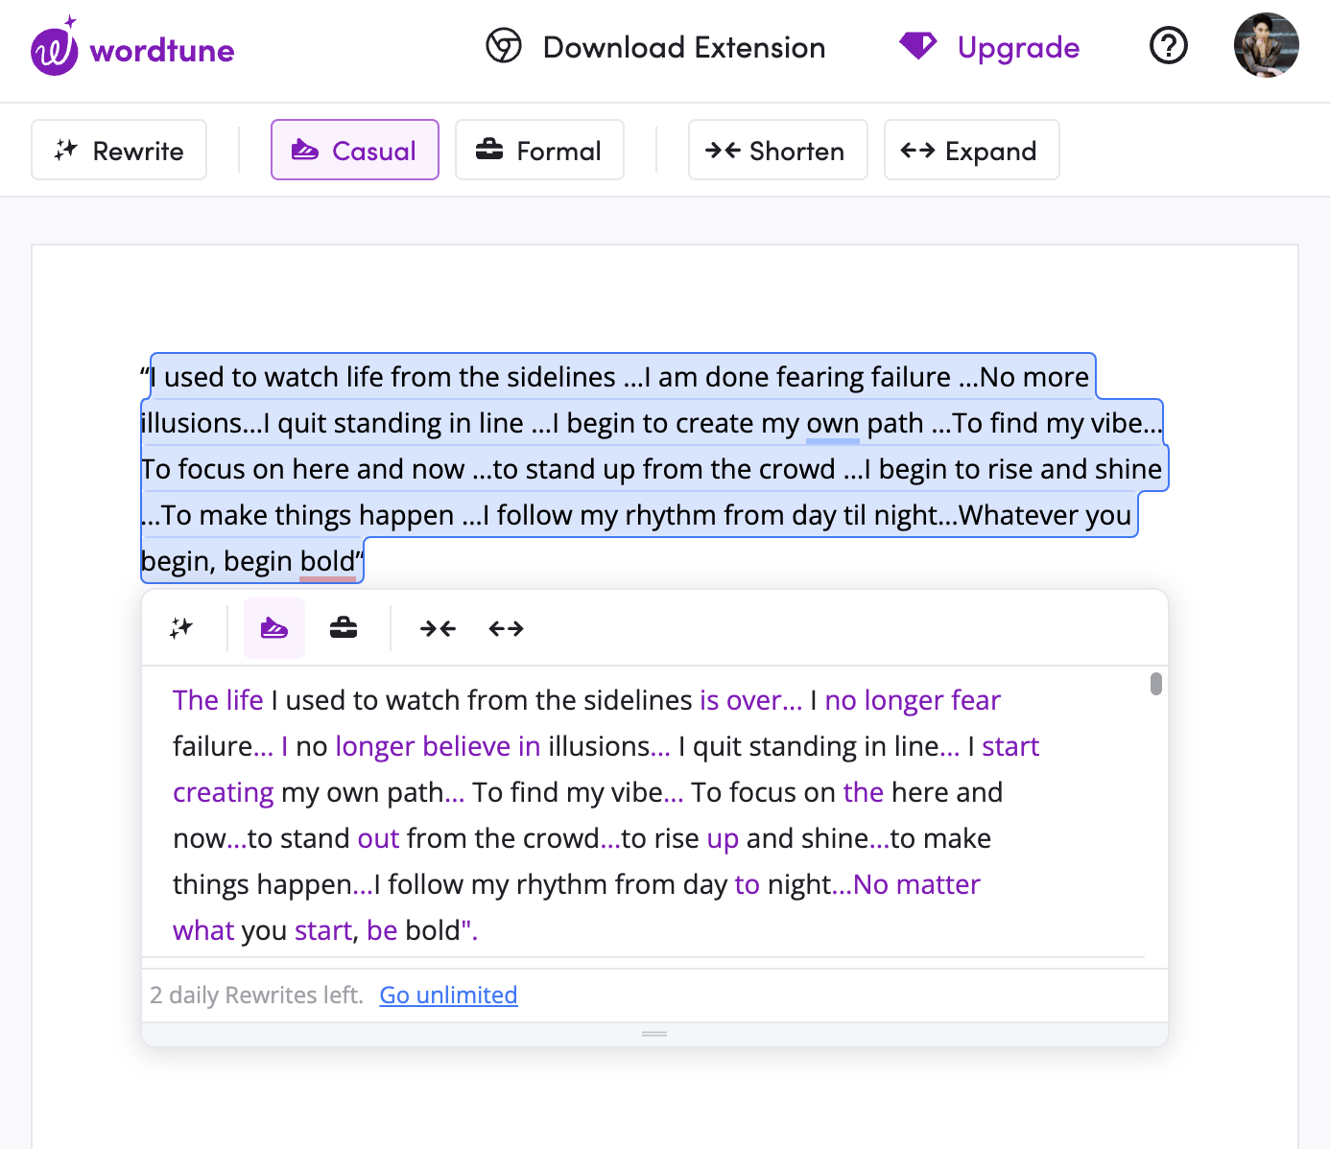This screenshot has height=1149, width=1330.
Task: Select the Shorten arrows icon in the popup
Action: (x=438, y=628)
